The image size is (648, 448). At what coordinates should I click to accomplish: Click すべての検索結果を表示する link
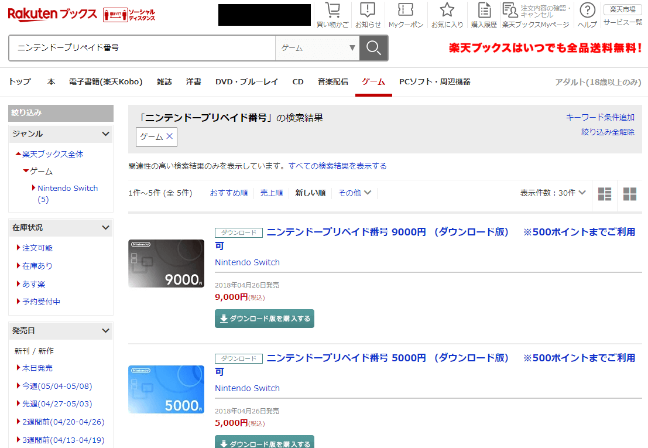pos(338,166)
